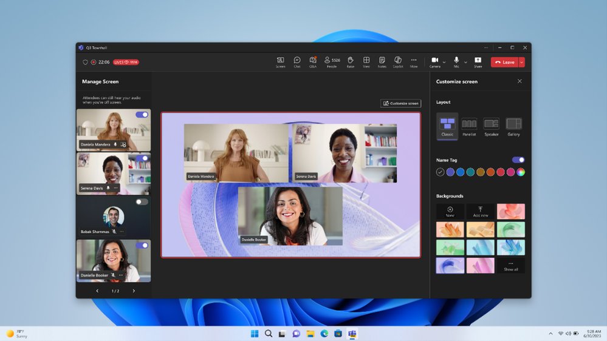
Task: Toggle off the Name Tag switch
Action: pyautogui.click(x=518, y=160)
